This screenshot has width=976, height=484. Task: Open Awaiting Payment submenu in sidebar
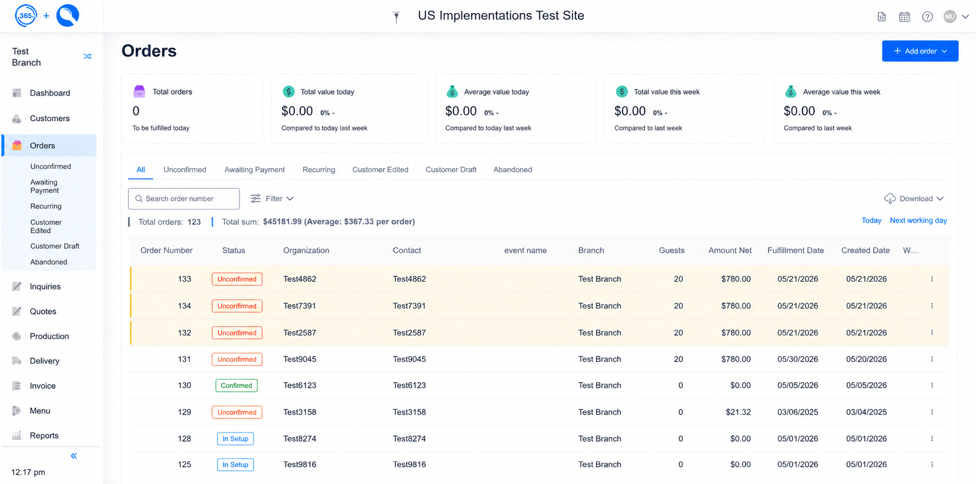(44, 186)
